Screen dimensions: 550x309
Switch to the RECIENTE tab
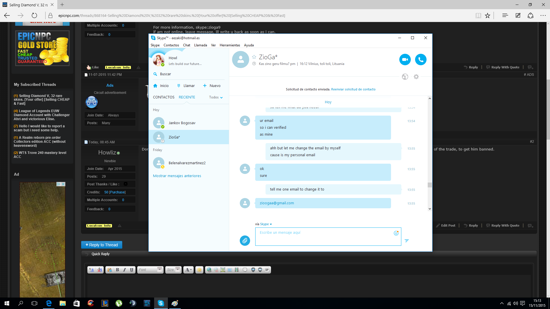point(187,97)
